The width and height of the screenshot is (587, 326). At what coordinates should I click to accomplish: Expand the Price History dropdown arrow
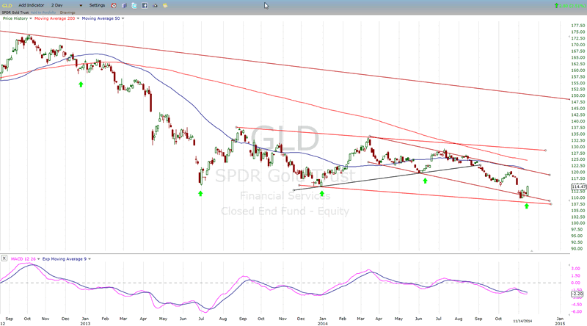click(31, 18)
